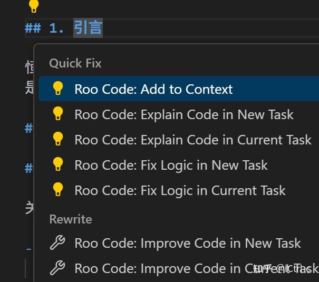Image resolution: width=319 pixels, height=282 pixels.
Task: Click the Rewrite section label
Action: point(71,219)
